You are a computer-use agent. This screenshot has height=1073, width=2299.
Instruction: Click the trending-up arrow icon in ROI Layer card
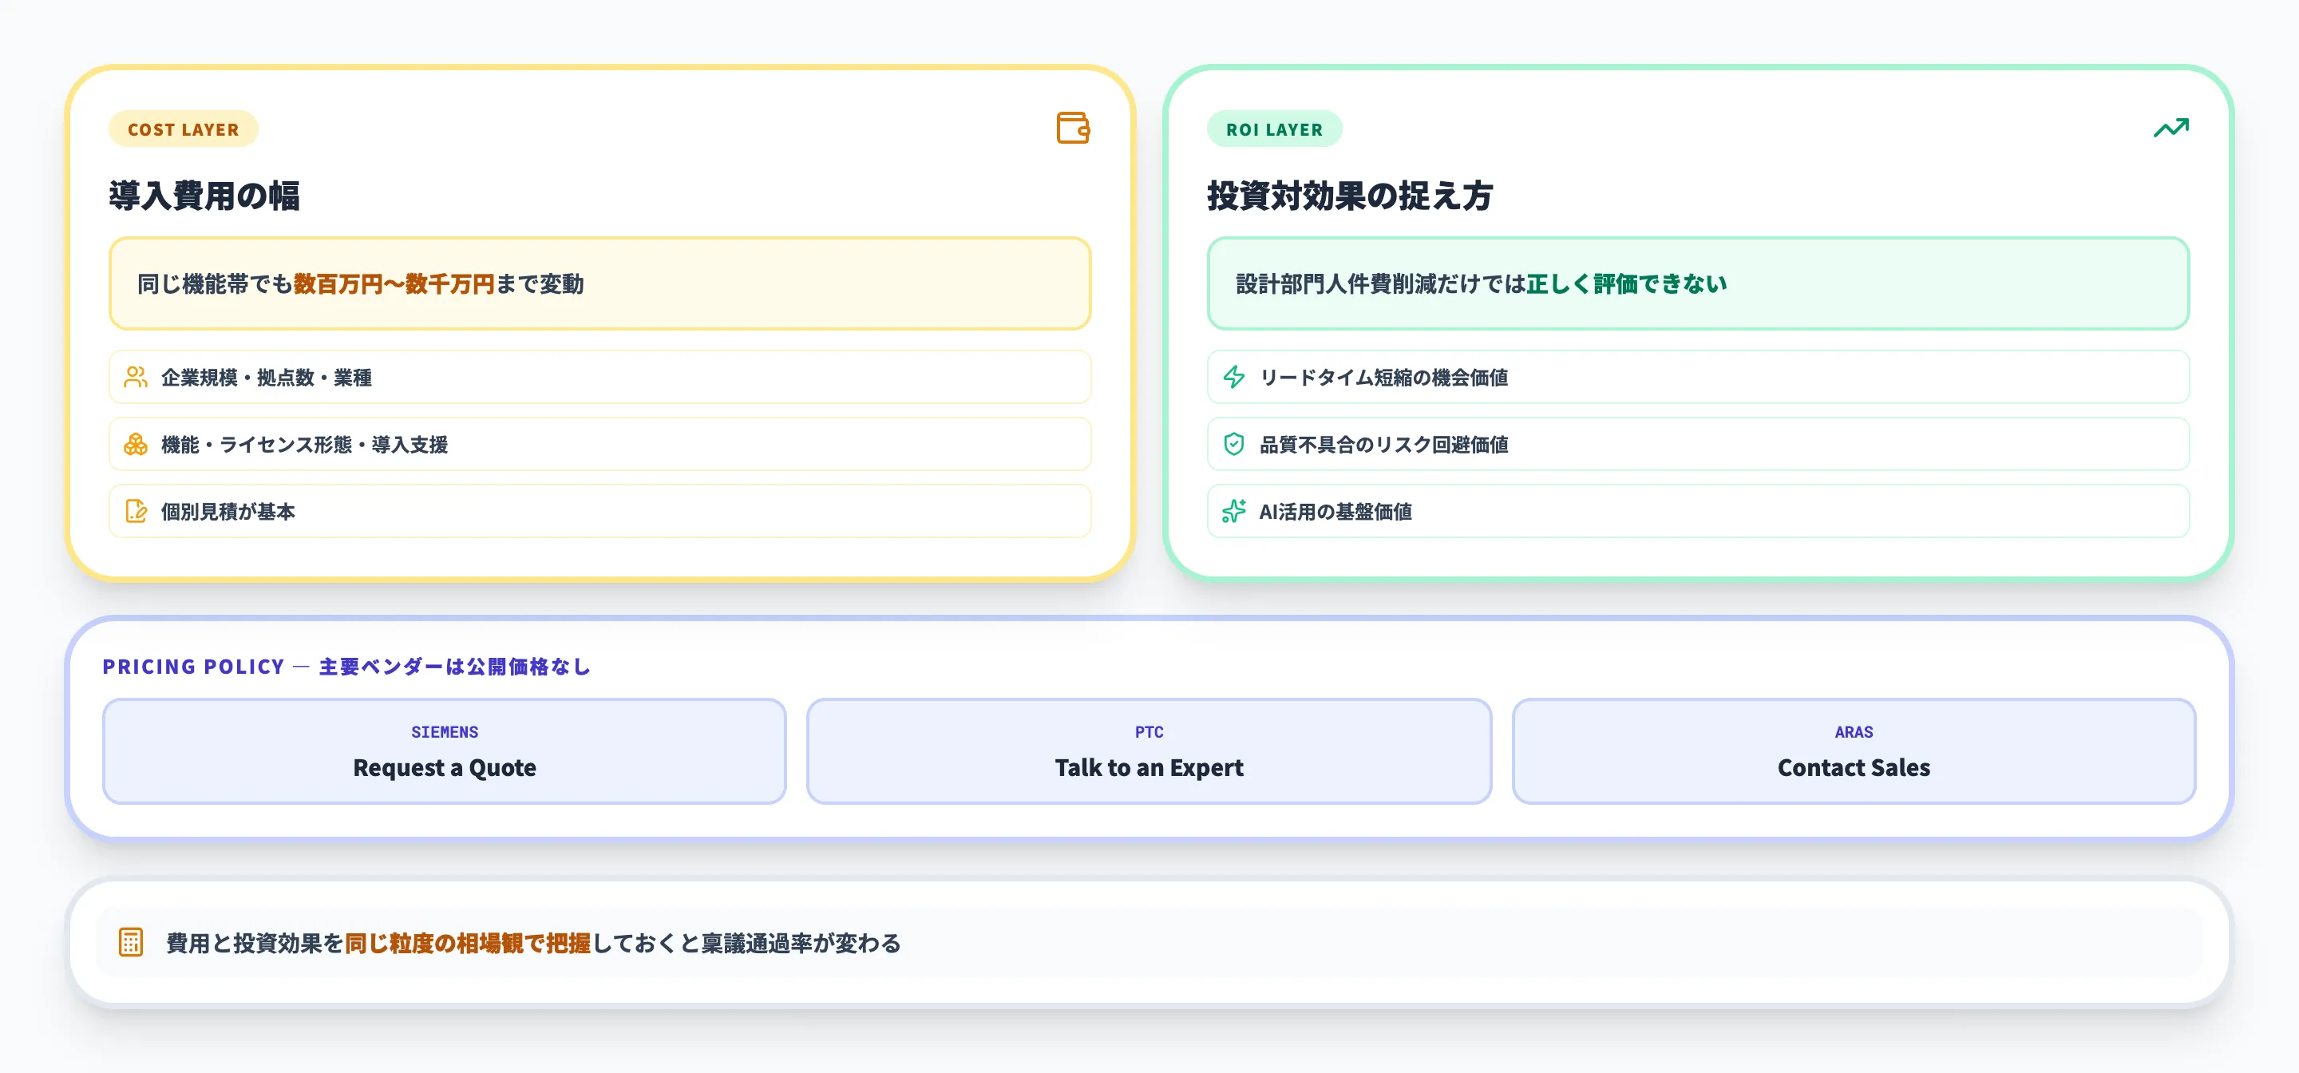tap(2170, 128)
